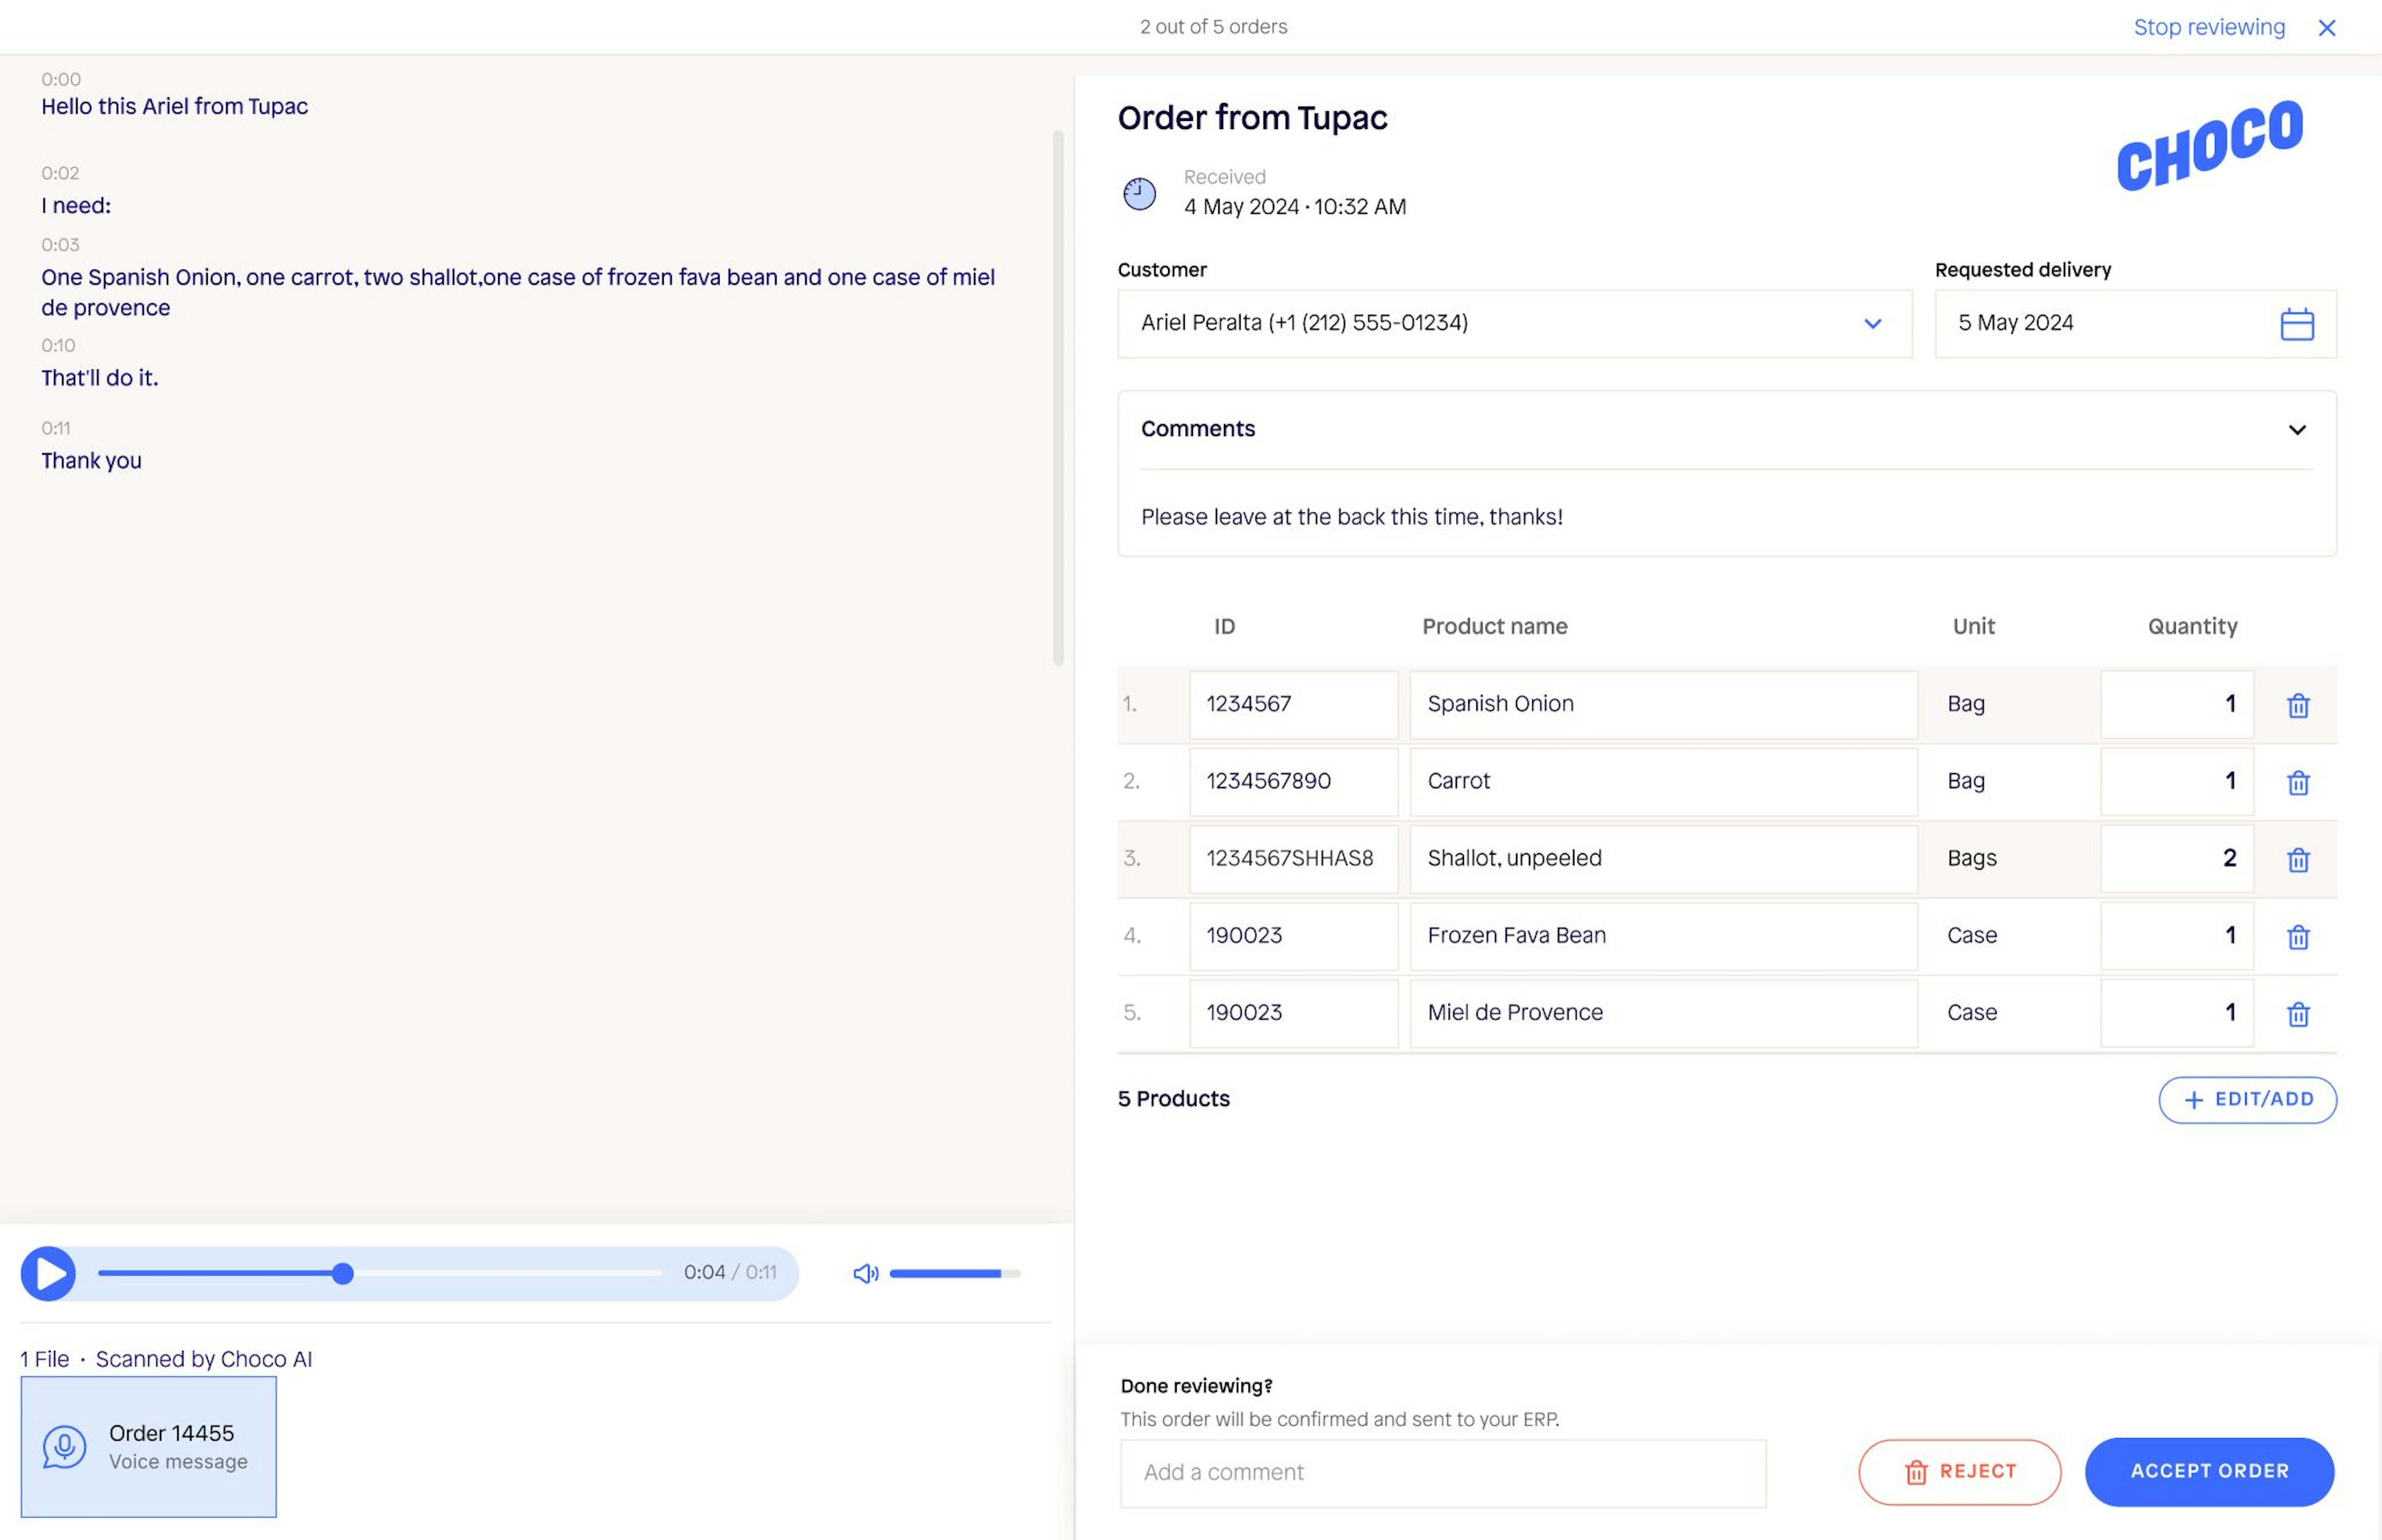Click the Edit/Add products button

coord(2247,1099)
